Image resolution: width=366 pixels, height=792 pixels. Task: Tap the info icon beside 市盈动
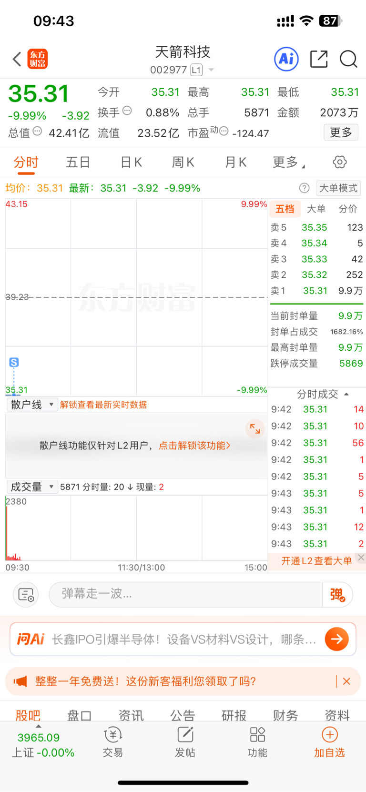point(224,131)
